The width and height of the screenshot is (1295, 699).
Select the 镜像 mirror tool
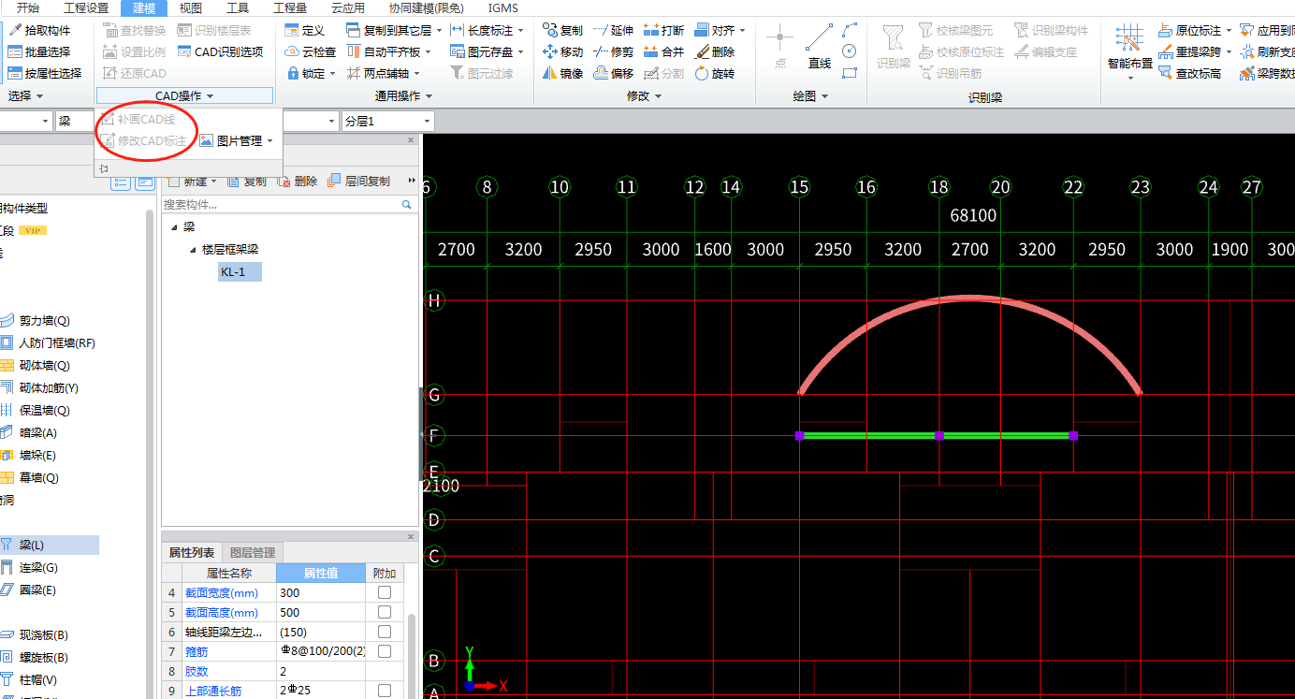[563, 73]
